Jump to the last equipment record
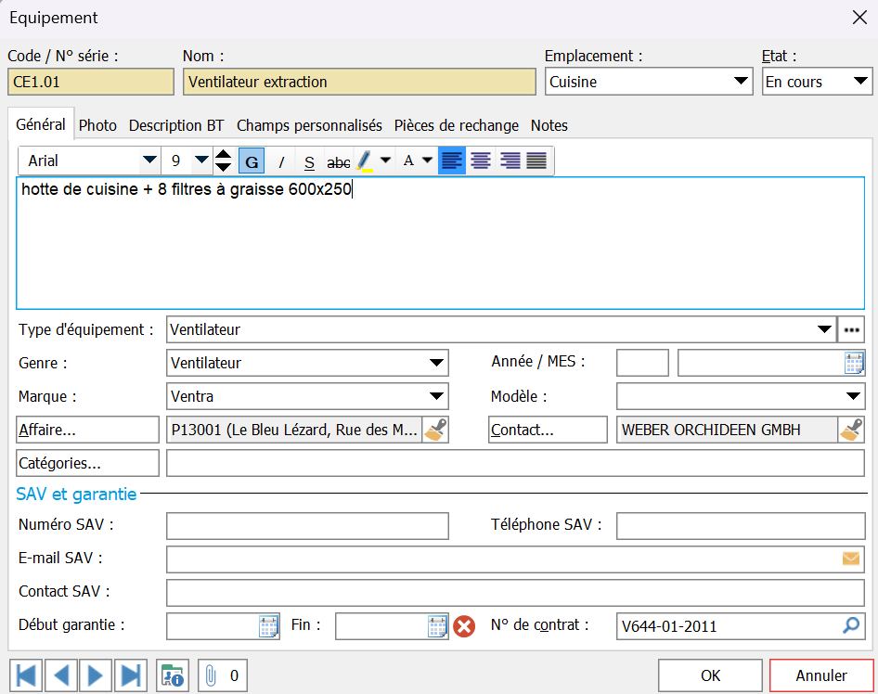Screen dimensions: 878x694 pos(131,675)
